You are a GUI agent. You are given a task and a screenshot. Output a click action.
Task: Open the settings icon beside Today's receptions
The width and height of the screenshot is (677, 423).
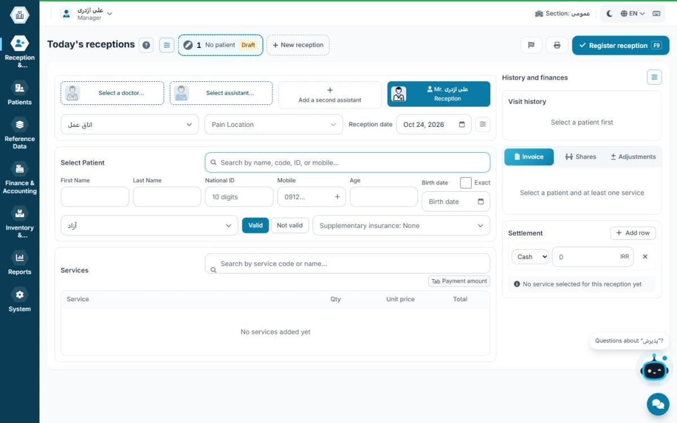166,45
